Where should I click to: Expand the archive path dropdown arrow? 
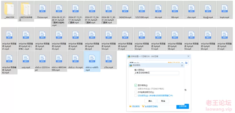[x=182, y=63]
